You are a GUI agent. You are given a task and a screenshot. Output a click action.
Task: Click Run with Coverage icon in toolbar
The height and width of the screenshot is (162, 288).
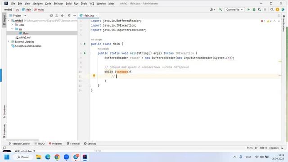click(x=259, y=9)
